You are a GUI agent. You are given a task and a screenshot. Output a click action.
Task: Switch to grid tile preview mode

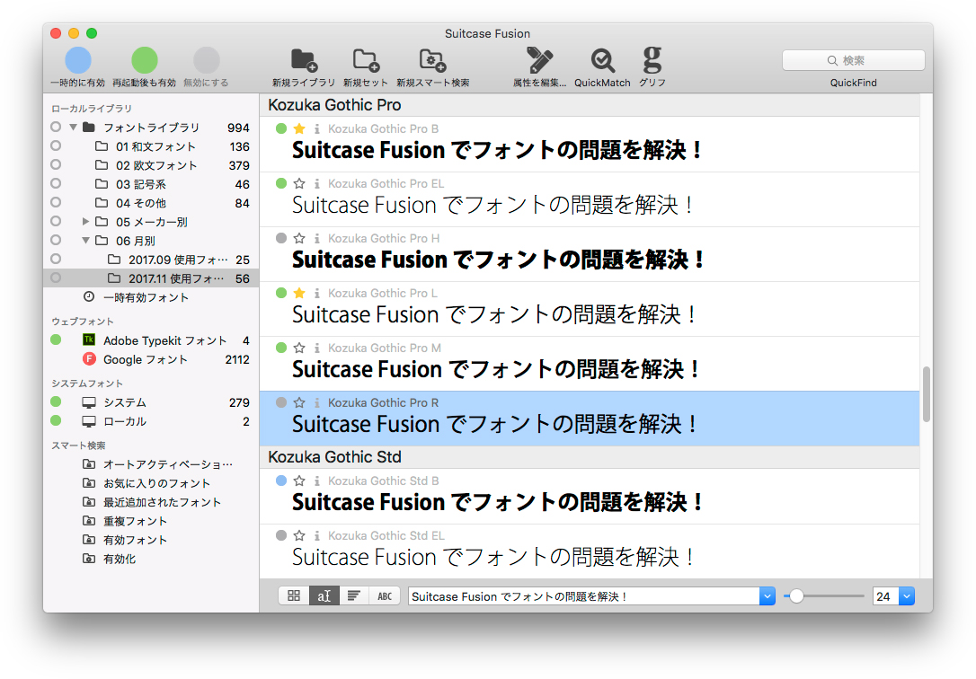click(294, 595)
